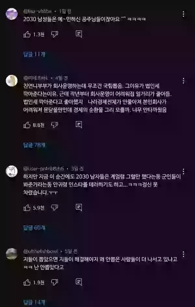Reply to the comment about 법인세
The height and width of the screenshot is (307, 195).
click(79, 125)
